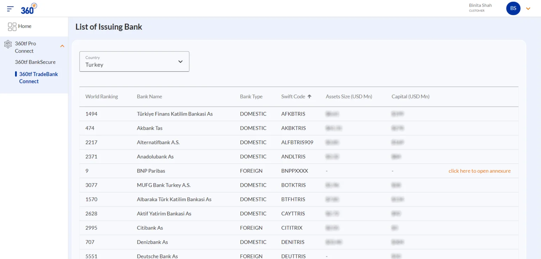Click the Bank Name column header
541x259 pixels.
coord(149,96)
